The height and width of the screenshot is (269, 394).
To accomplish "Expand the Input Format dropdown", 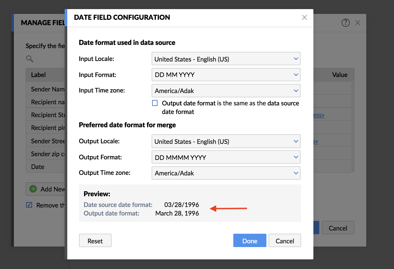I will coord(226,75).
